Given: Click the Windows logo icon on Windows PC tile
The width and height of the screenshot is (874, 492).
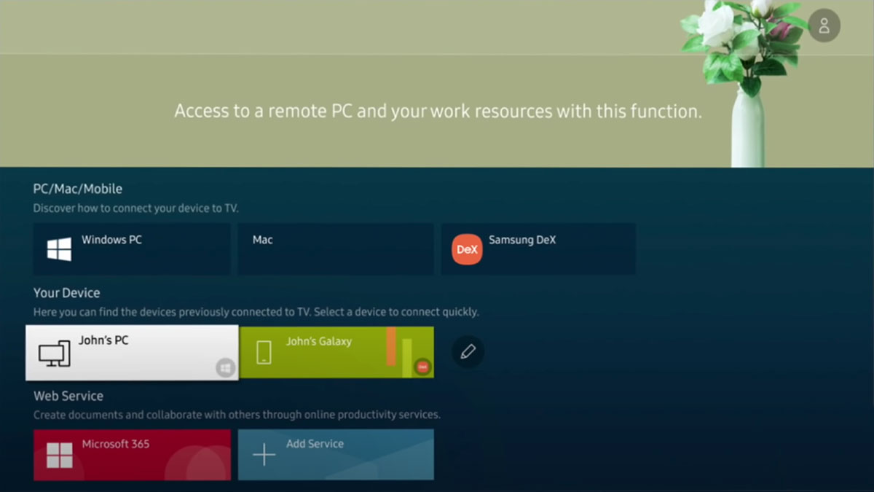Looking at the screenshot, I should click(x=59, y=249).
